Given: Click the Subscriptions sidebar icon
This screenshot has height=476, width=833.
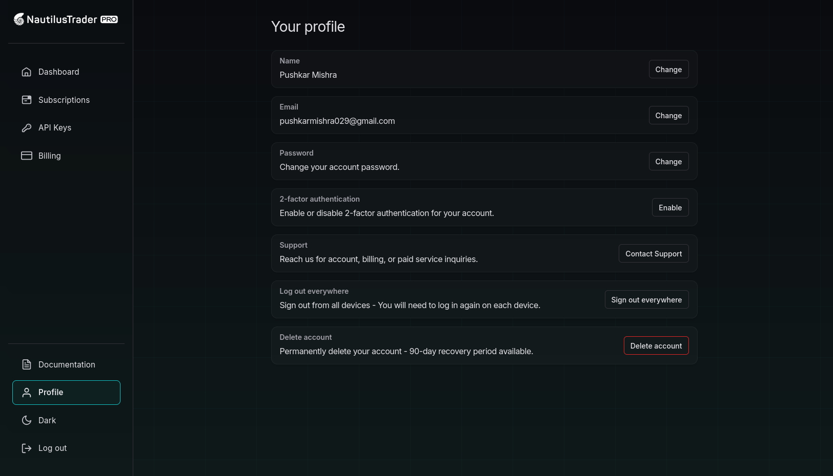Looking at the screenshot, I should [x=27, y=100].
